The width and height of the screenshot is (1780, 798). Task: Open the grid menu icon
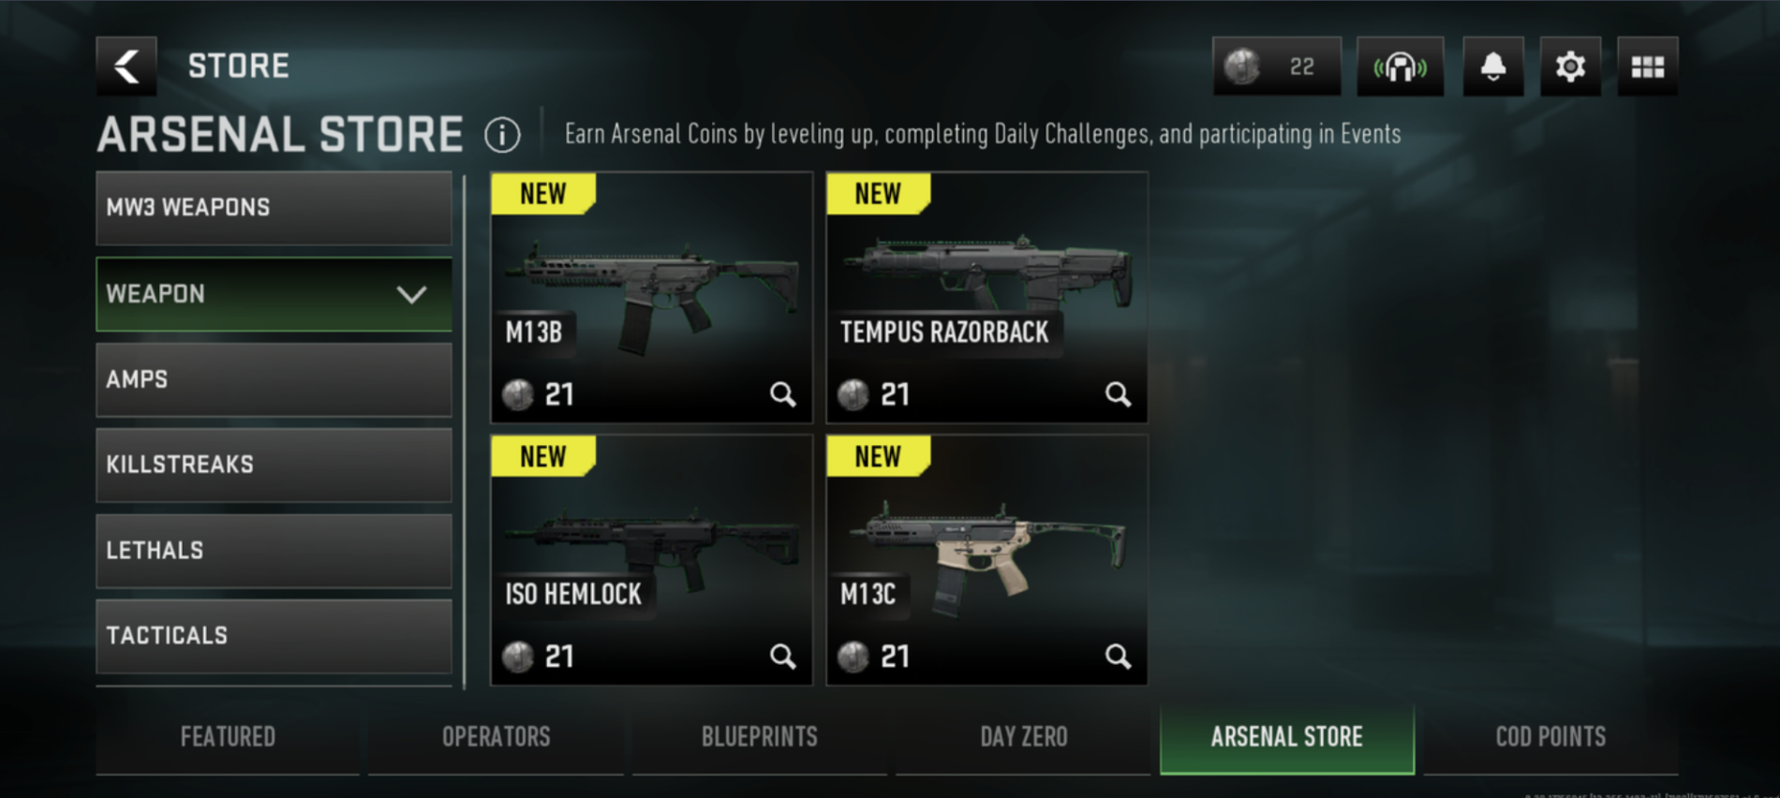1647,66
